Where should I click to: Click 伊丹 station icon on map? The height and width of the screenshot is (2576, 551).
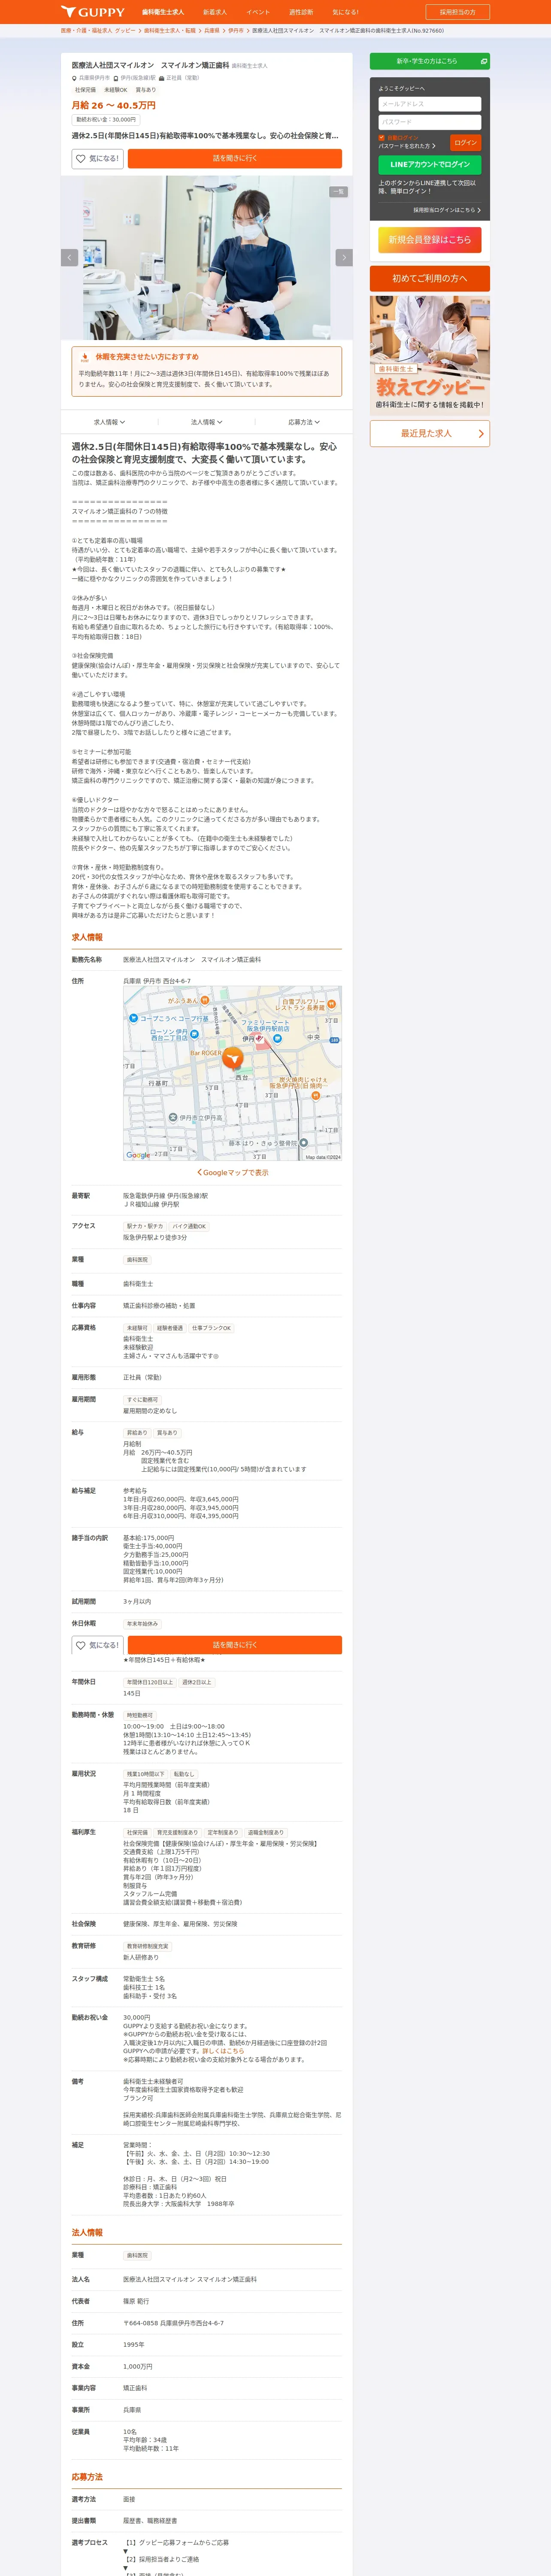[259, 1039]
